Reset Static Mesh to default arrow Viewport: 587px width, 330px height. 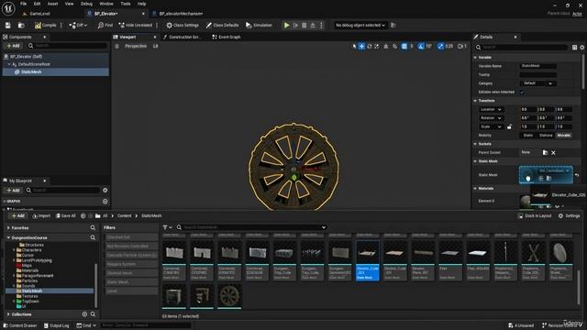coord(577,175)
